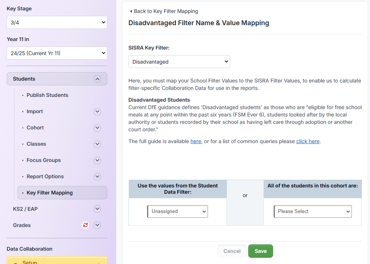Image resolution: width=370 pixels, height=264 pixels.
Task: Expand the KS2 / EAP chevron
Action: (97, 209)
